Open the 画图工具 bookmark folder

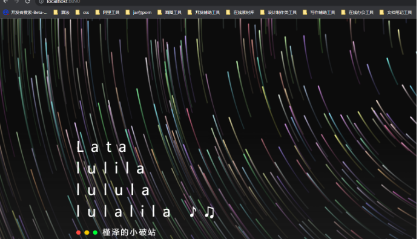tap(170, 12)
